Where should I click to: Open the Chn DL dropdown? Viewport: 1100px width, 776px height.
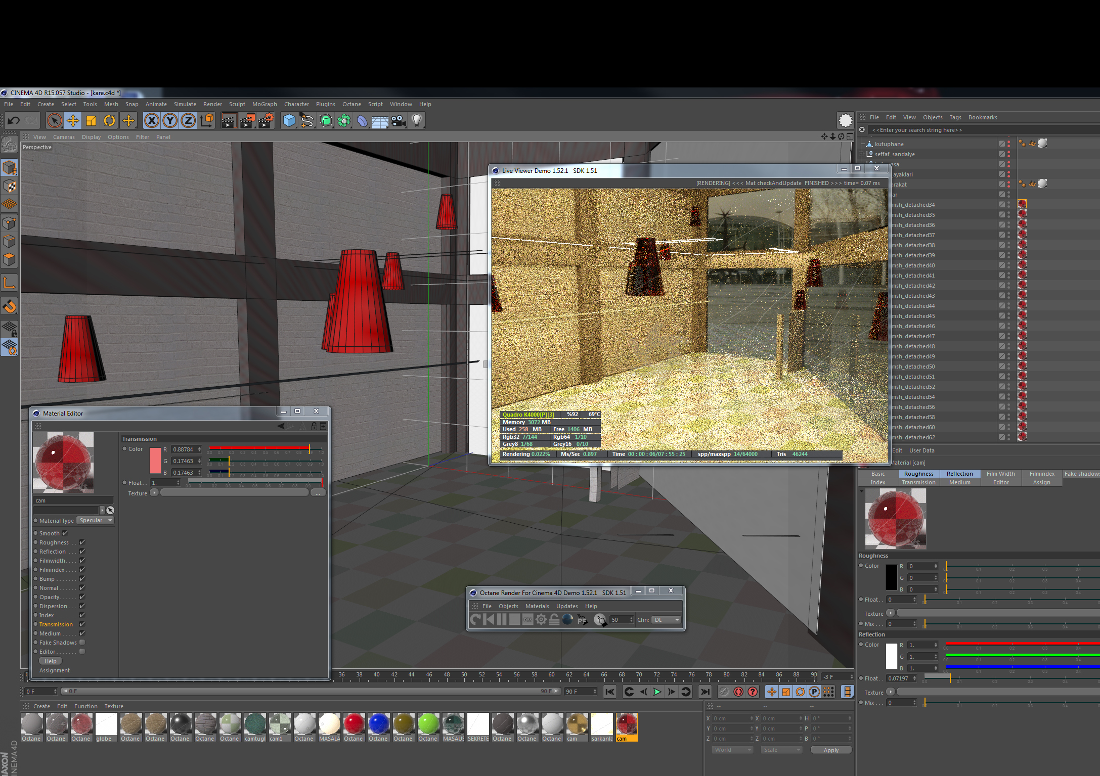(x=667, y=620)
